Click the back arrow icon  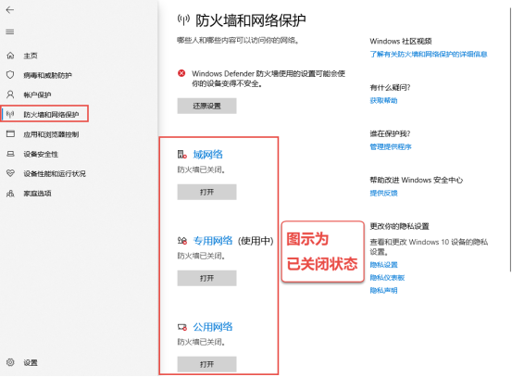[10, 10]
